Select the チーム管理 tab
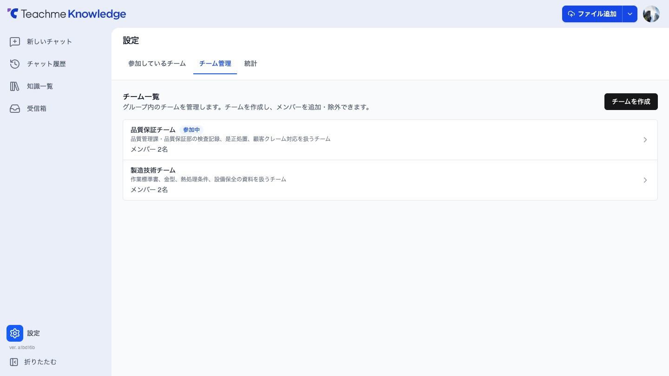The height and width of the screenshot is (376, 669). [x=215, y=64]
